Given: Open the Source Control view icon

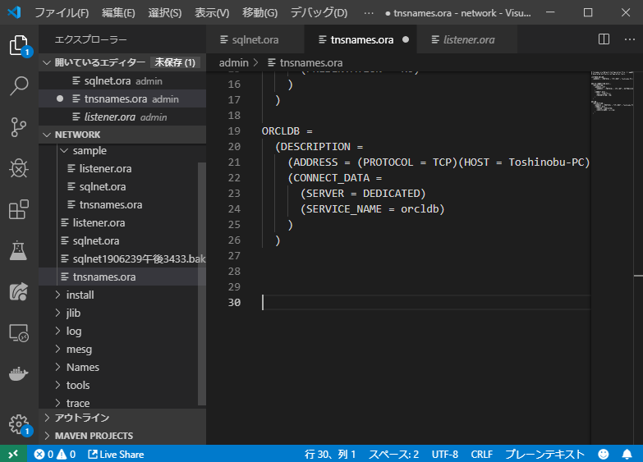Looking at the screenshot, I should (19, 127).
